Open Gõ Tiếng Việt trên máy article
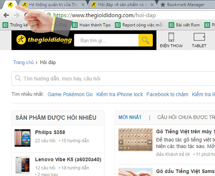215x176 pixels. pos(185,132)
